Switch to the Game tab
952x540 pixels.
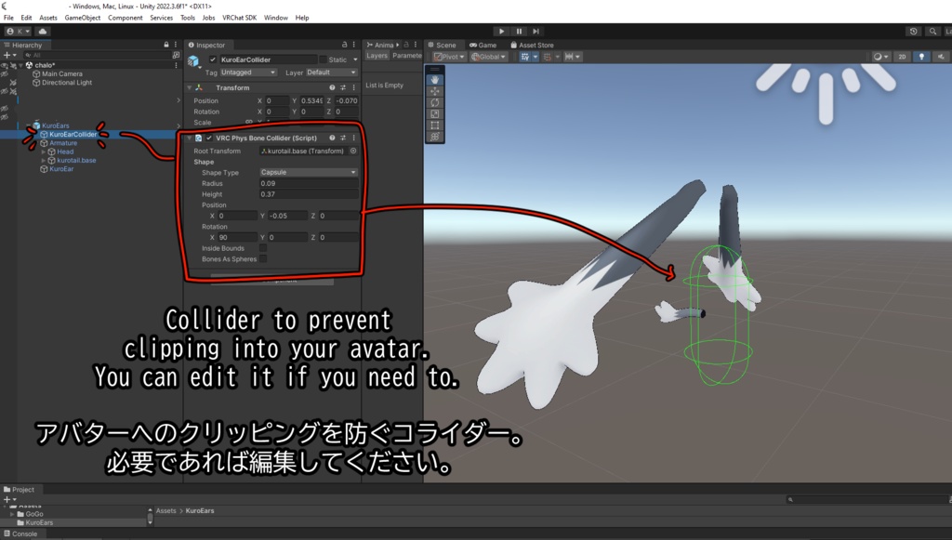[x=483, y=44]
